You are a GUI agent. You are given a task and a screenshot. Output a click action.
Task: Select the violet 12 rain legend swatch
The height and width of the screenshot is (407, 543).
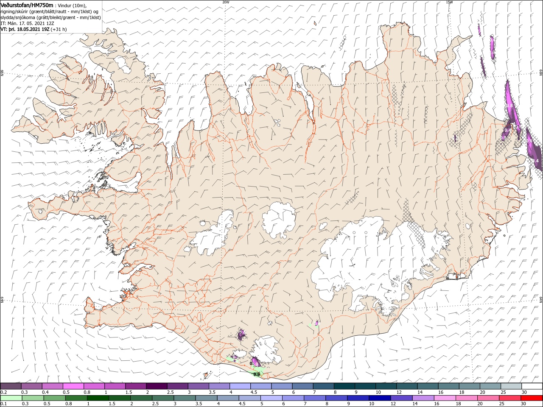[401, 398]
